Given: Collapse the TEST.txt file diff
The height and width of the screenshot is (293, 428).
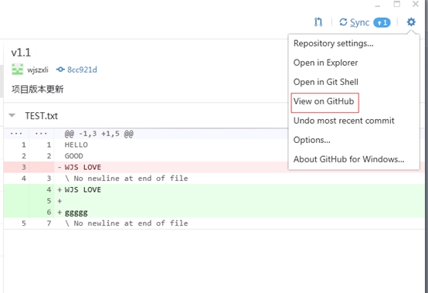Looking at the screenshot, I should click(12, 115).
